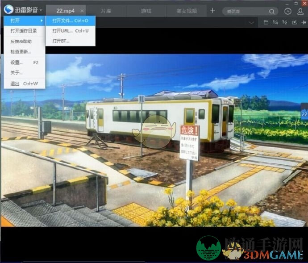This screenshot has width=308, height=263.
Task: Switch to the 22.mp4 tab
Action: (x=65, y=11)
